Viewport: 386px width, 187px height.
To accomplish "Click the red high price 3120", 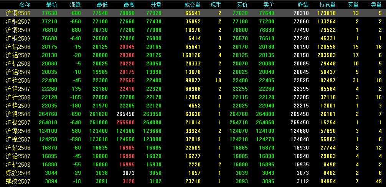I will pyautogui.click(x=129, y=181).
